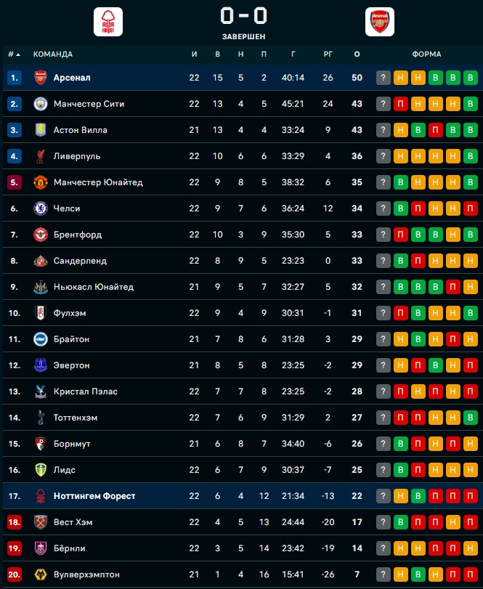Screen dimensions: 483x589
Task: Sort the table by the # rank column
Action: tap(14, 54)
